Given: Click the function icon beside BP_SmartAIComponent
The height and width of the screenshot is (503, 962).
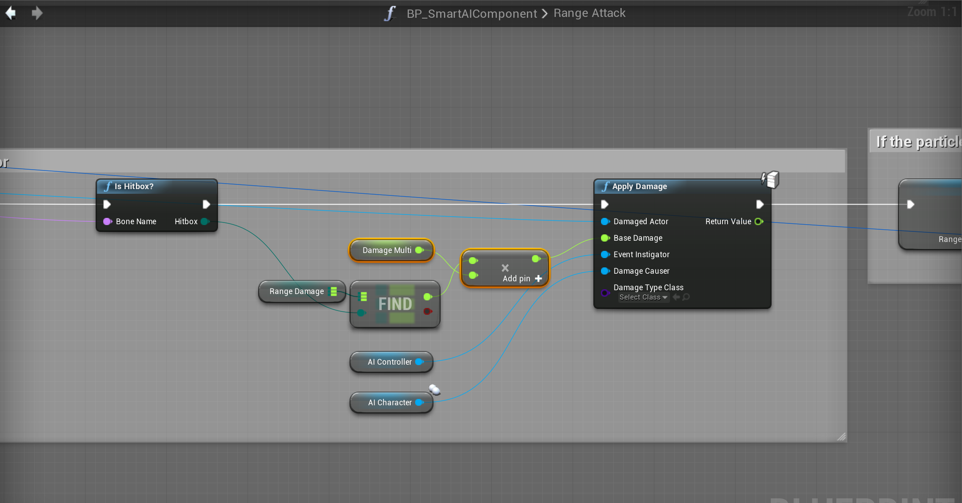Looking at the screenshot, I should [390, 14].
